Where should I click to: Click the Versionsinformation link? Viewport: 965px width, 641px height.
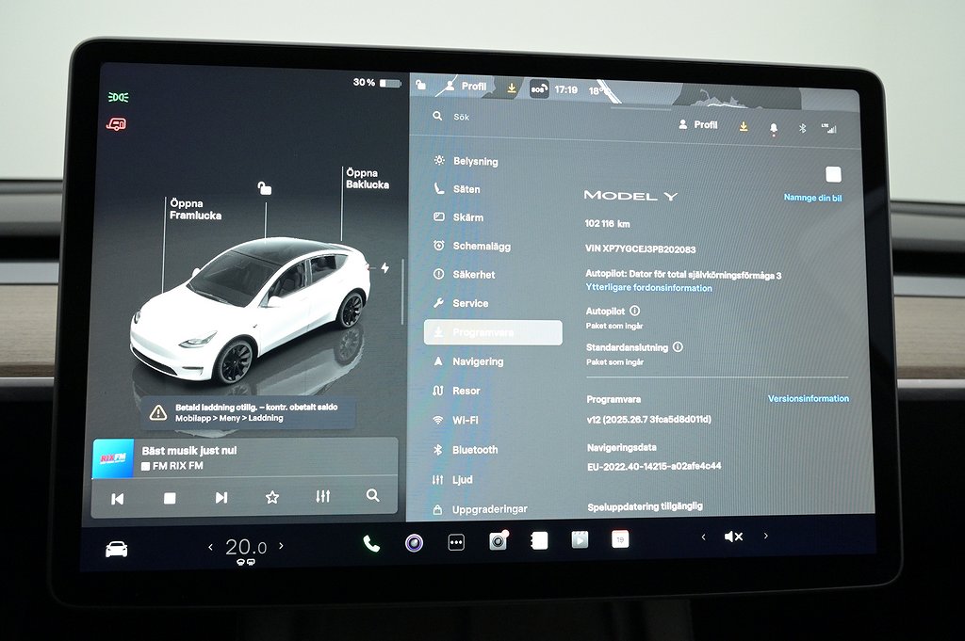pyautogui.click(x=808, y=398)
